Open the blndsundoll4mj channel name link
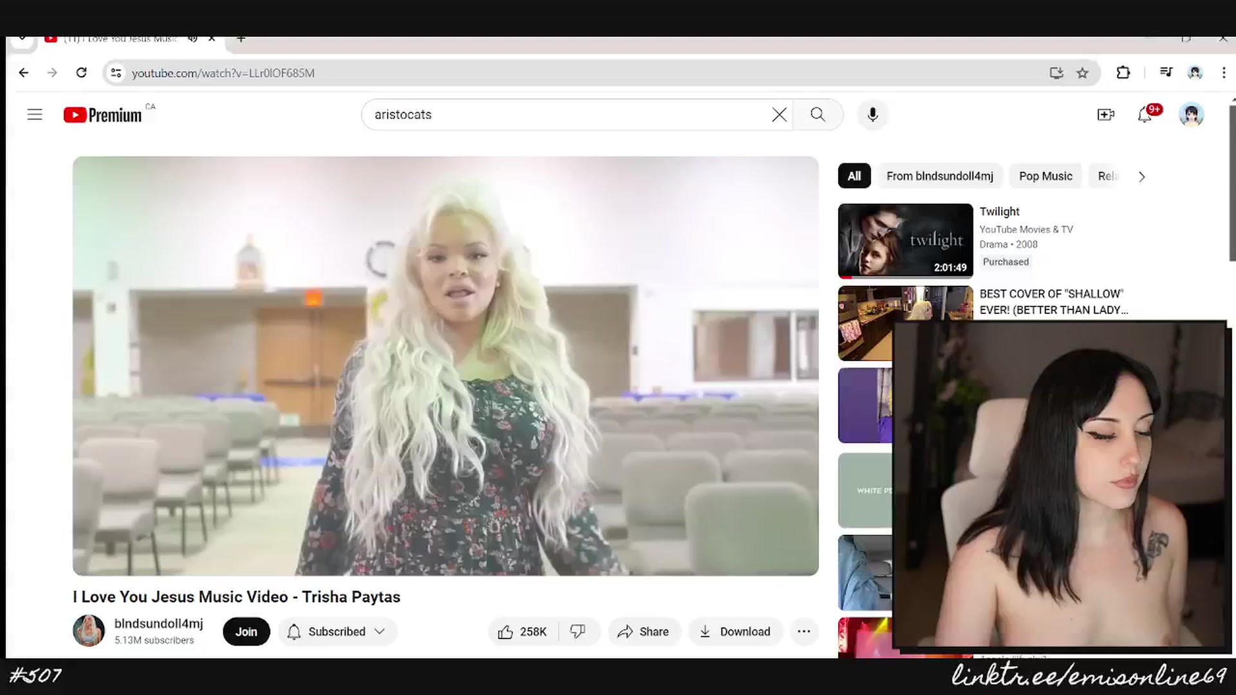 (158, 624)
